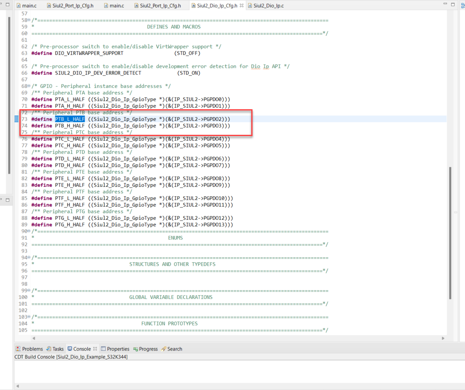
Task: Click the blue marker beside line 73
Action: tap(17, 119)
